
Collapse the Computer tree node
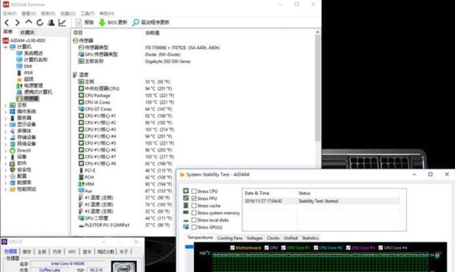(x=5, y=47)
